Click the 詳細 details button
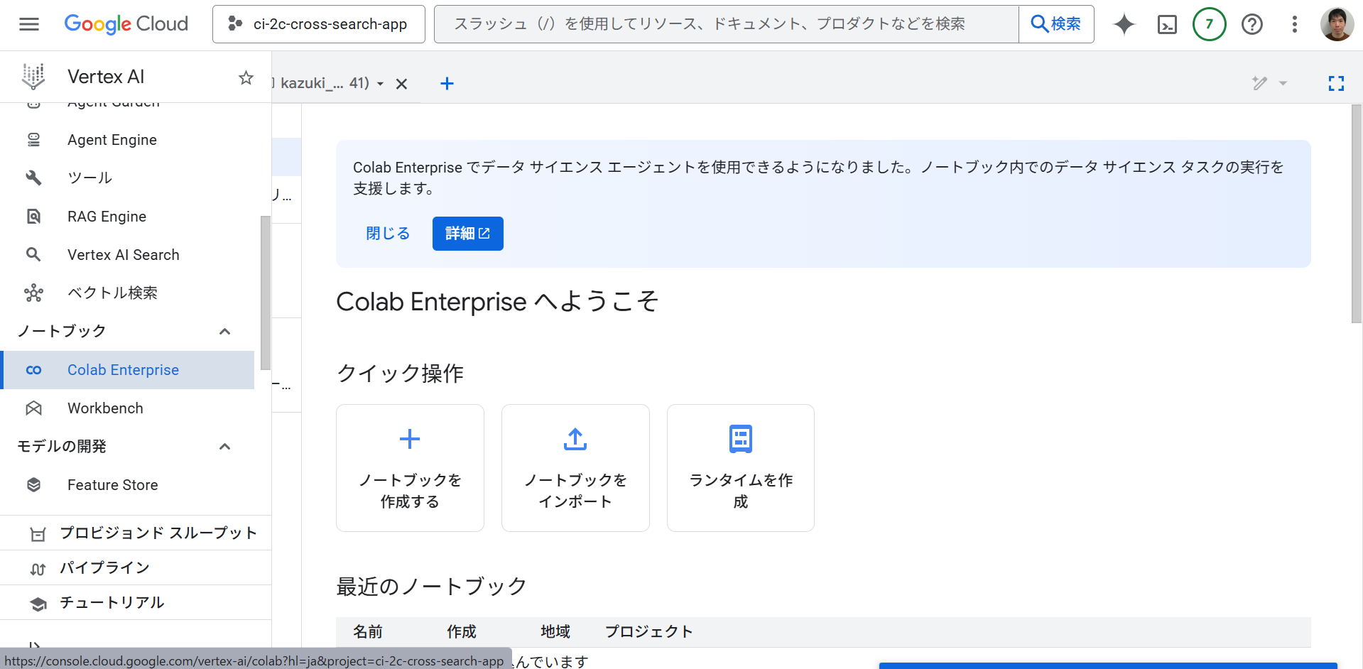Screen dimensions: 1363x669 (467, 234)
